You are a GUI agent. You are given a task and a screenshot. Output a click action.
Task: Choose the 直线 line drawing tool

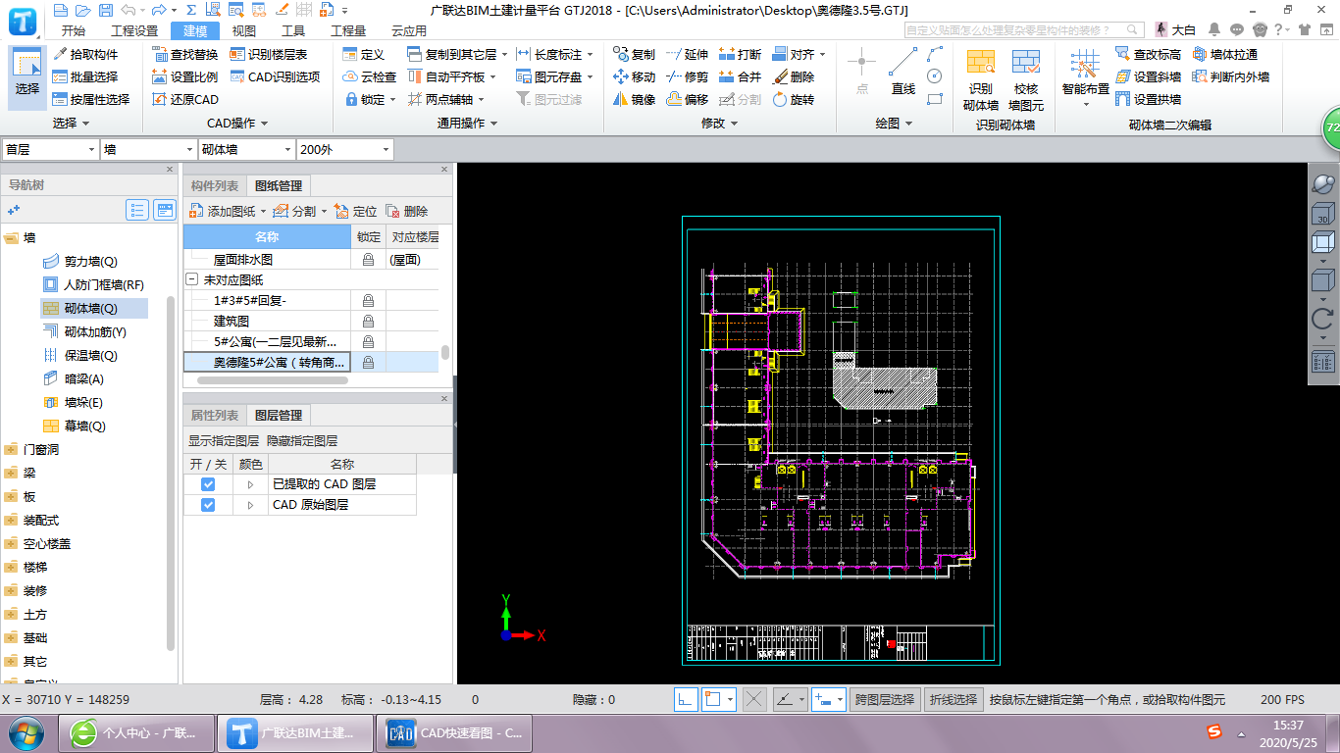point(903,72)
